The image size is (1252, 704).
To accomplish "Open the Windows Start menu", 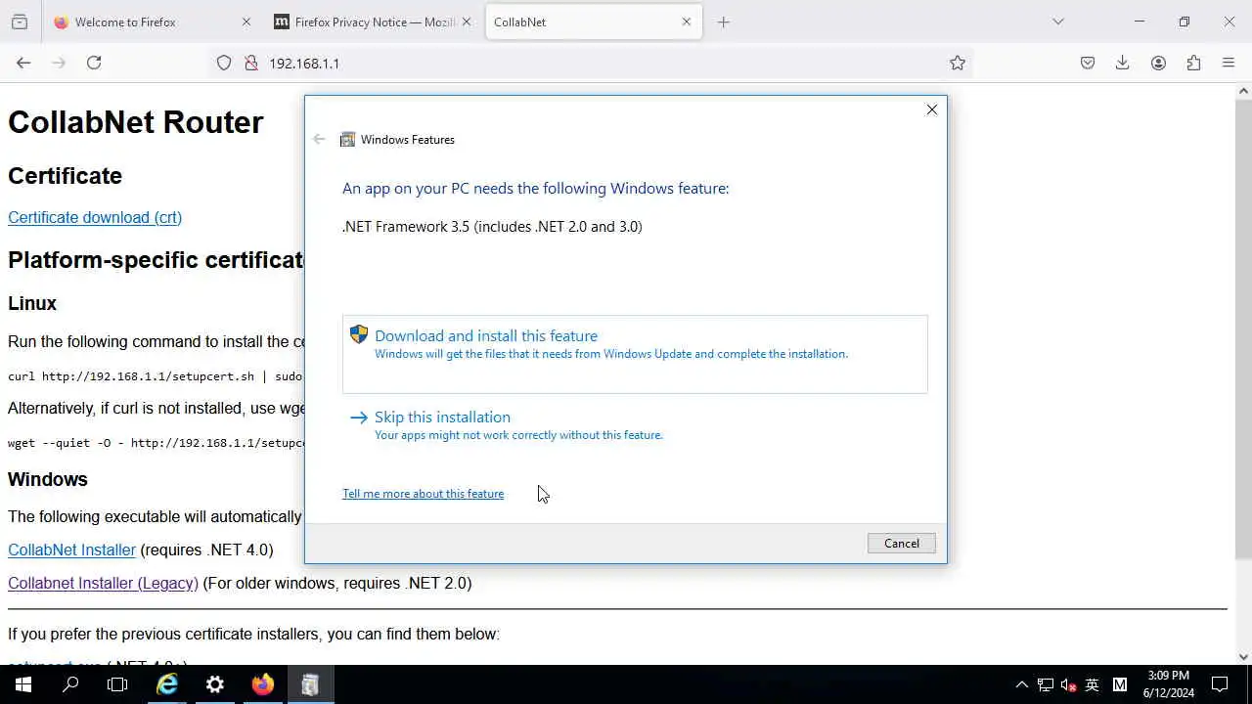I will (x=23, y=684).
